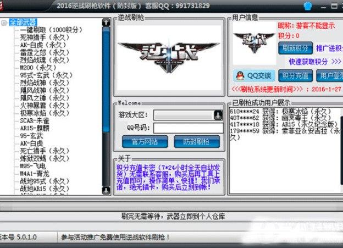Select M4A1-青龙 weapon
343x248 pixels.
(35, 174)
